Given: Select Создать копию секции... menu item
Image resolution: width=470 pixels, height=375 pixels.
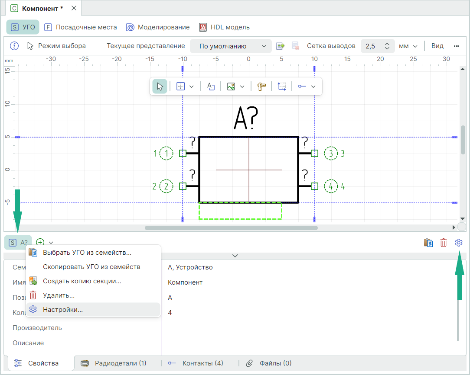Looking at the screenshot, I should click(82, 281).
